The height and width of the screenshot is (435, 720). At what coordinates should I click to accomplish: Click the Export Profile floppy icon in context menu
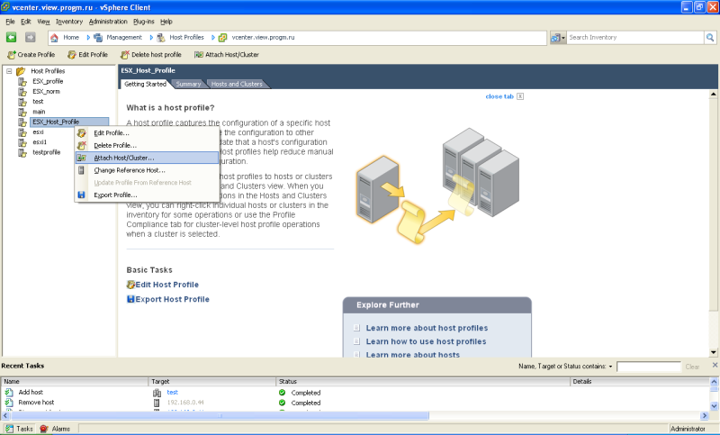coord(81,195)
